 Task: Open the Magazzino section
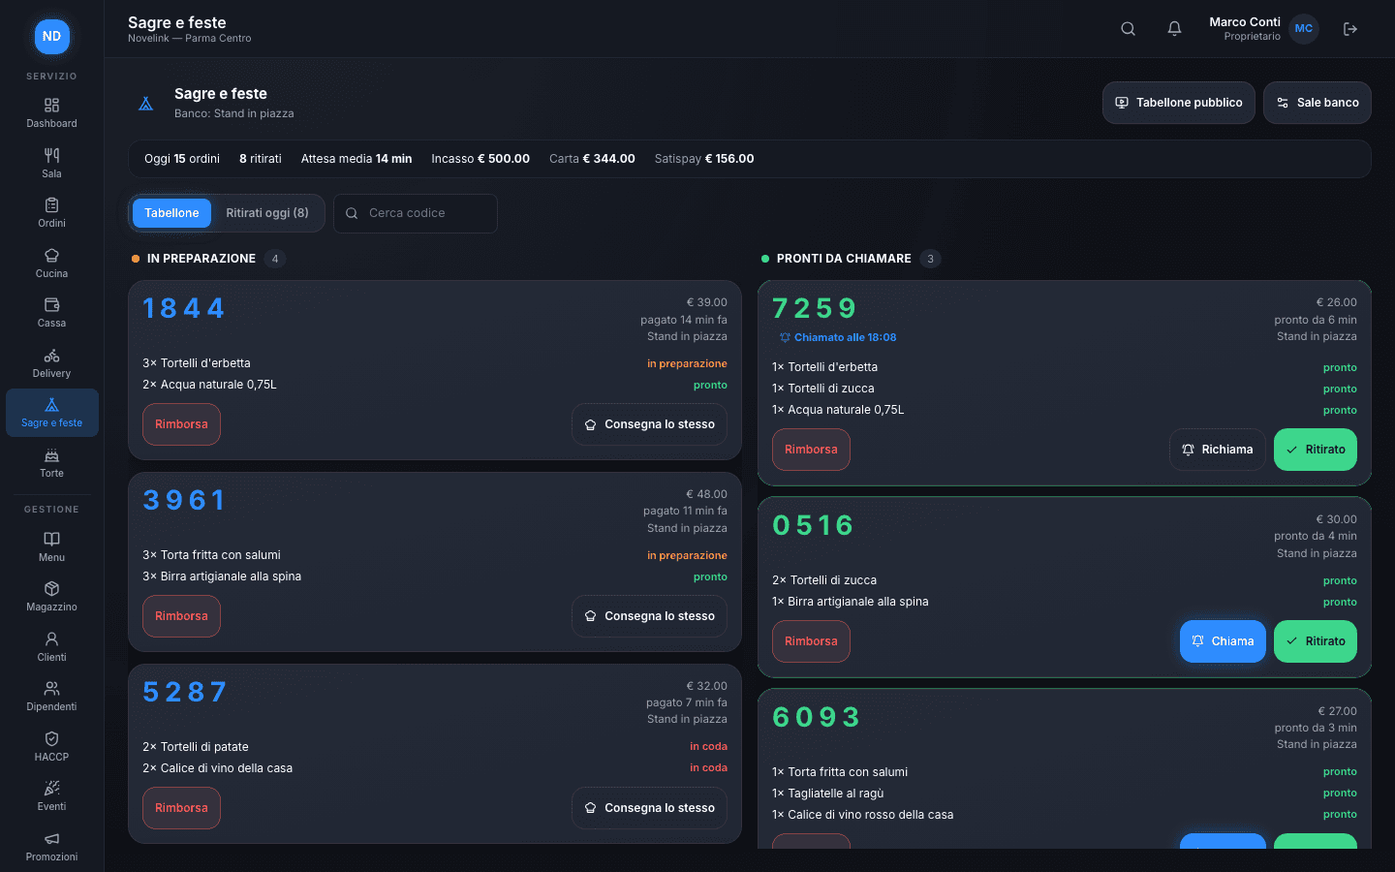pyautogui.click(x=52, y=596)
